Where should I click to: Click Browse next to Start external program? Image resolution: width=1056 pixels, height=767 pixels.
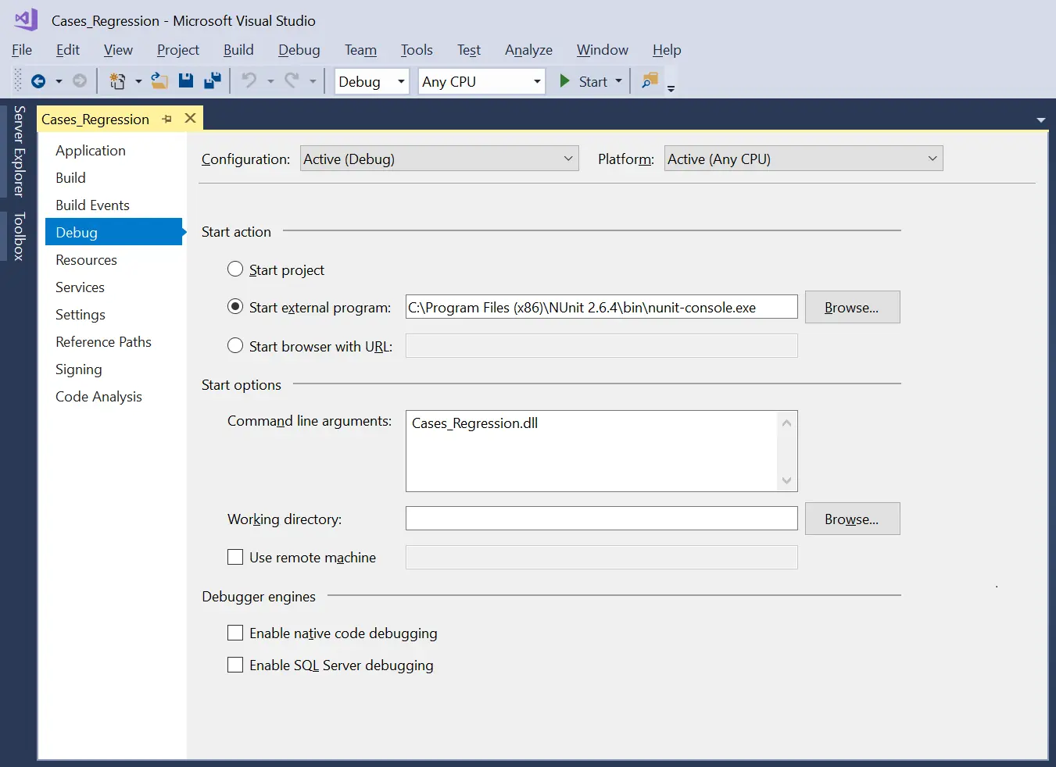click(852, 307)
